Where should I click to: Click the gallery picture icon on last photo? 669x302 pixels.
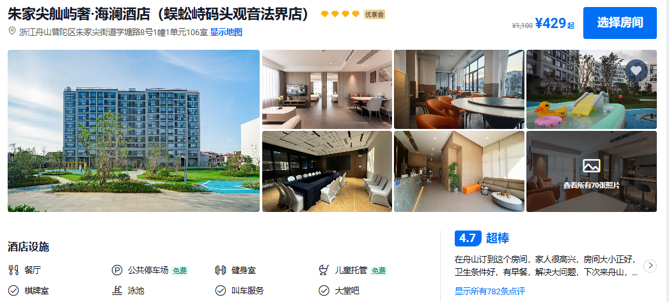click(x=592, y=166)
